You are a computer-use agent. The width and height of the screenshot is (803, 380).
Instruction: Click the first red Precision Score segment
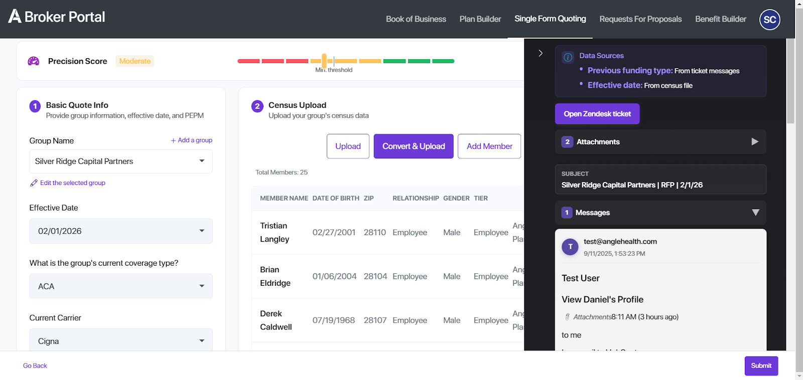pos(248,61)
